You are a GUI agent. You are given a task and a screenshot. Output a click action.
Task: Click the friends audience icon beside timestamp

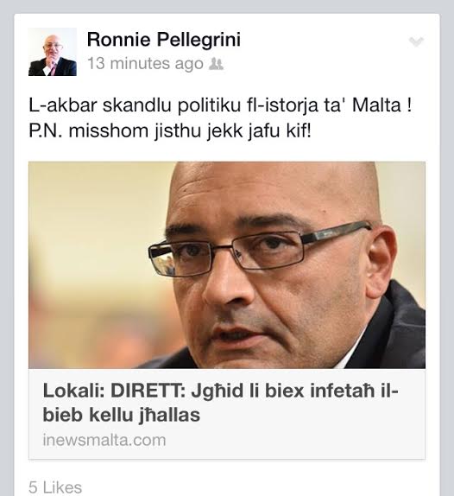217,64
